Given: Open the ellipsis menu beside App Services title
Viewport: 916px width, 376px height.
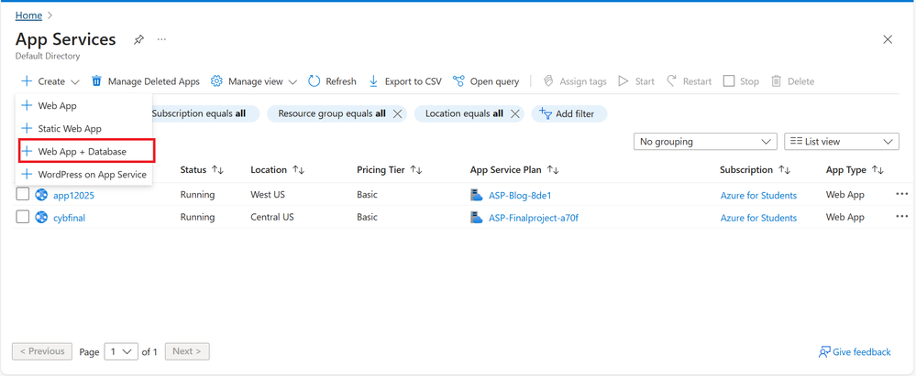Looking at the screenshot, I should coord(161,39).
